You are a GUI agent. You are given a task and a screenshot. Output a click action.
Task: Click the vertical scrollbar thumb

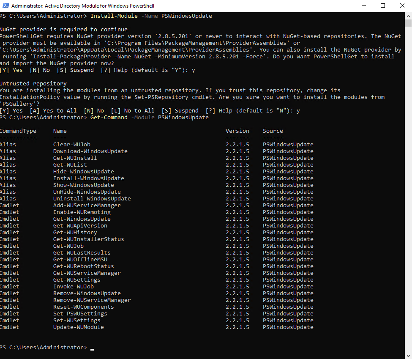tap(408, 23)
